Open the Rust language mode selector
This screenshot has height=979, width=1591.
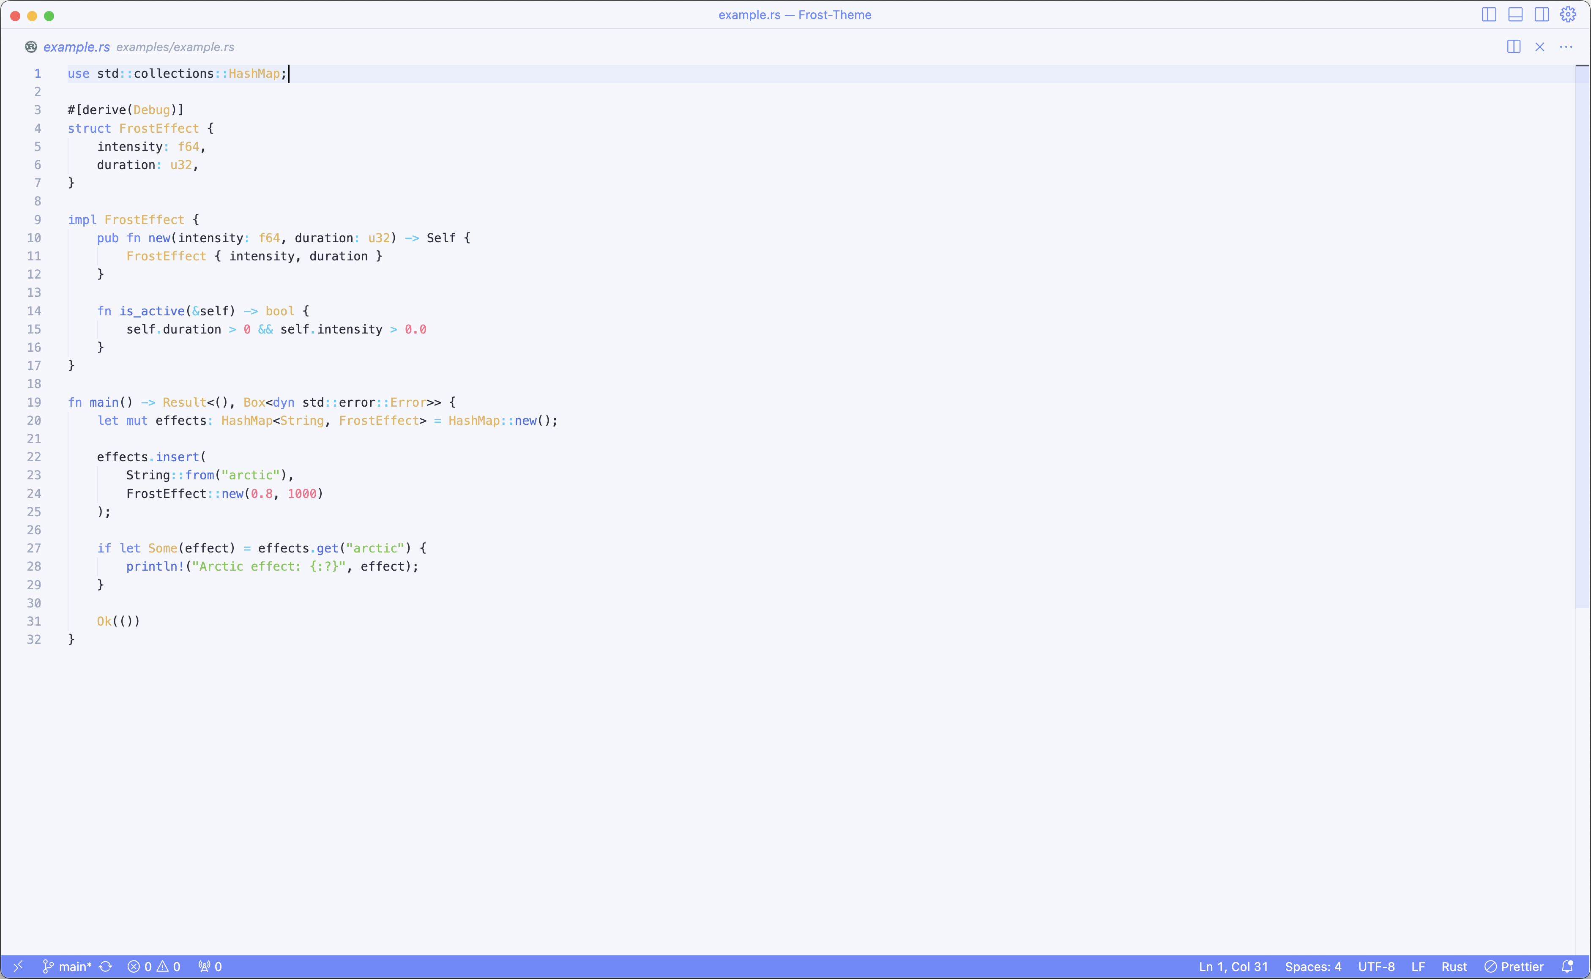pos(1454,966)
